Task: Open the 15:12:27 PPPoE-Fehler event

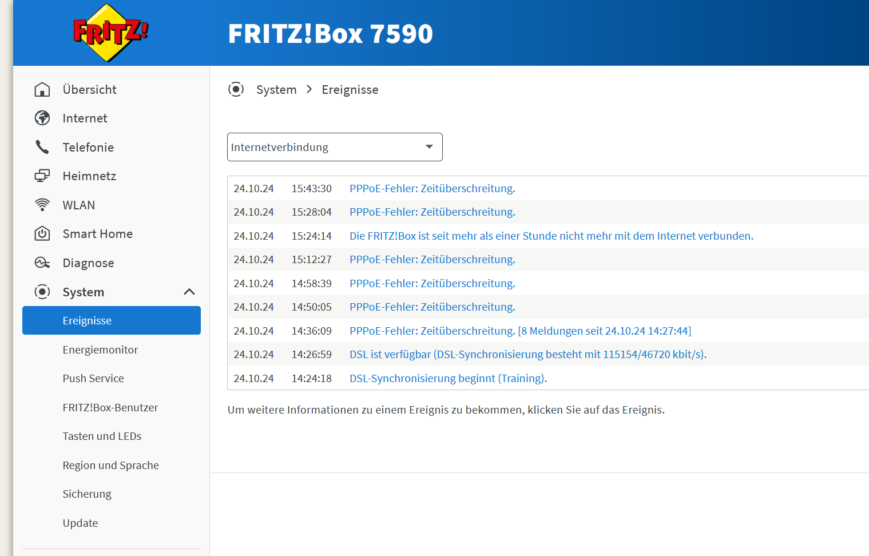Action: 432,259
